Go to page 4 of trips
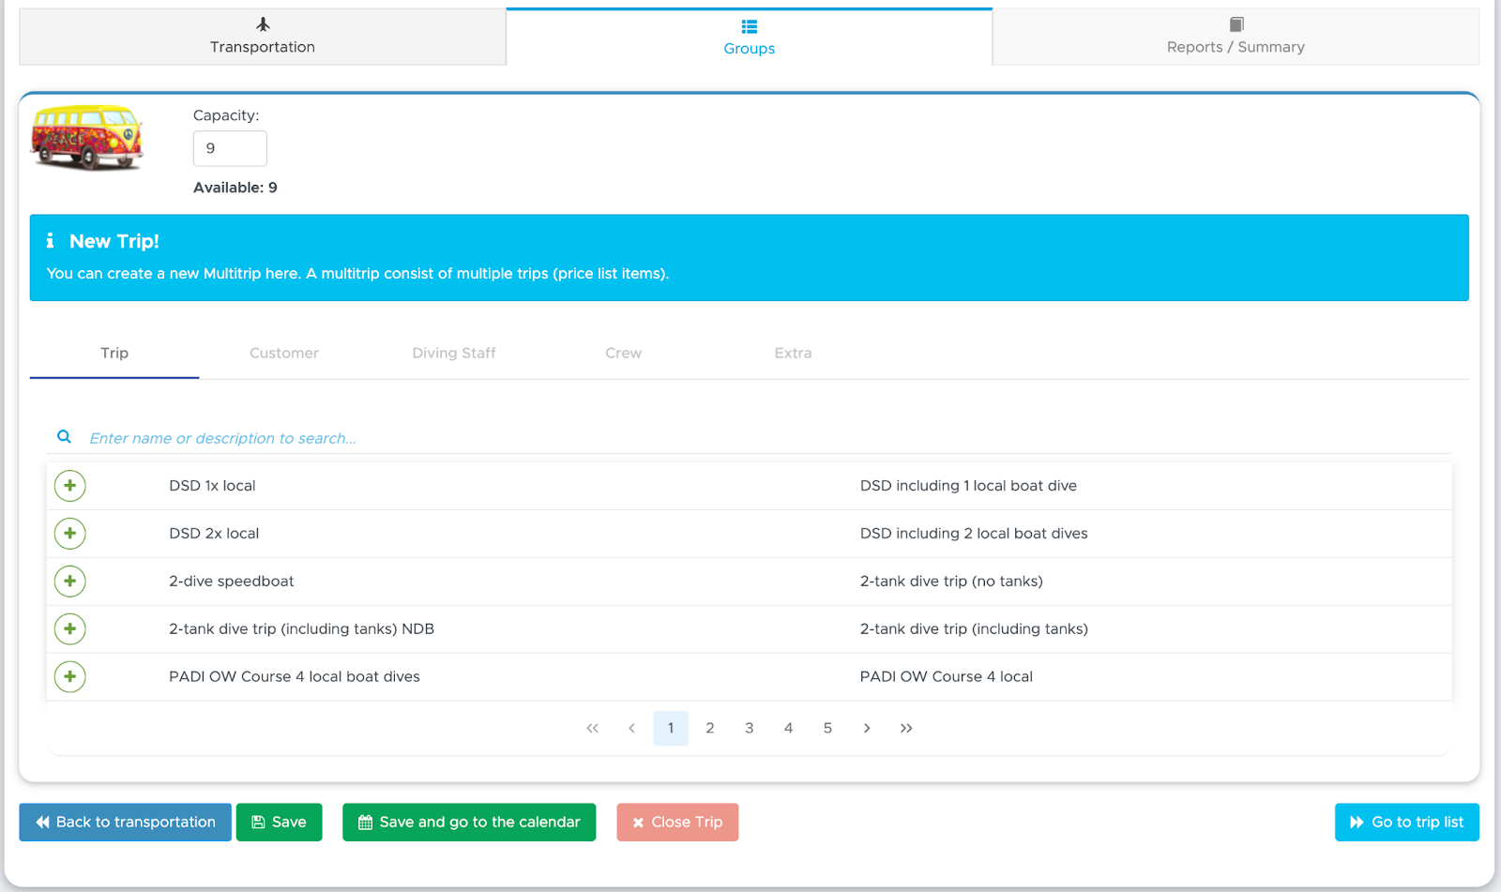Screen dimensions: 1501x892 click(789, 728)
